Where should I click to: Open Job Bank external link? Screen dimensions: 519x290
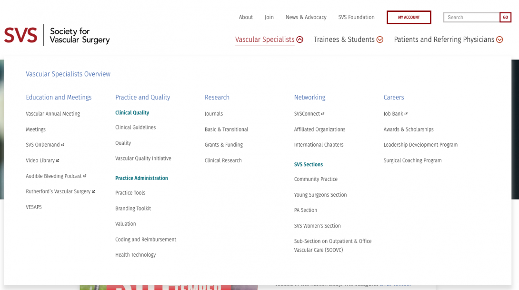point(396,114)
